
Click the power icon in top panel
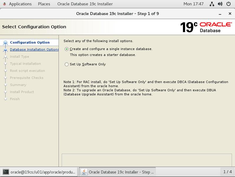[x=229, y=4]
